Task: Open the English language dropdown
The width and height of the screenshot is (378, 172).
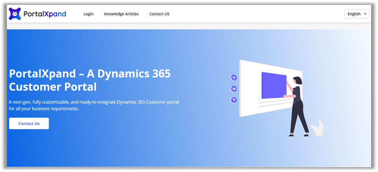Action: 356,14
